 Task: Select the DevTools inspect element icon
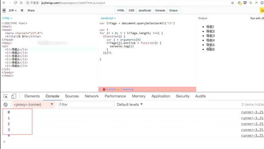tap(5, 96)
